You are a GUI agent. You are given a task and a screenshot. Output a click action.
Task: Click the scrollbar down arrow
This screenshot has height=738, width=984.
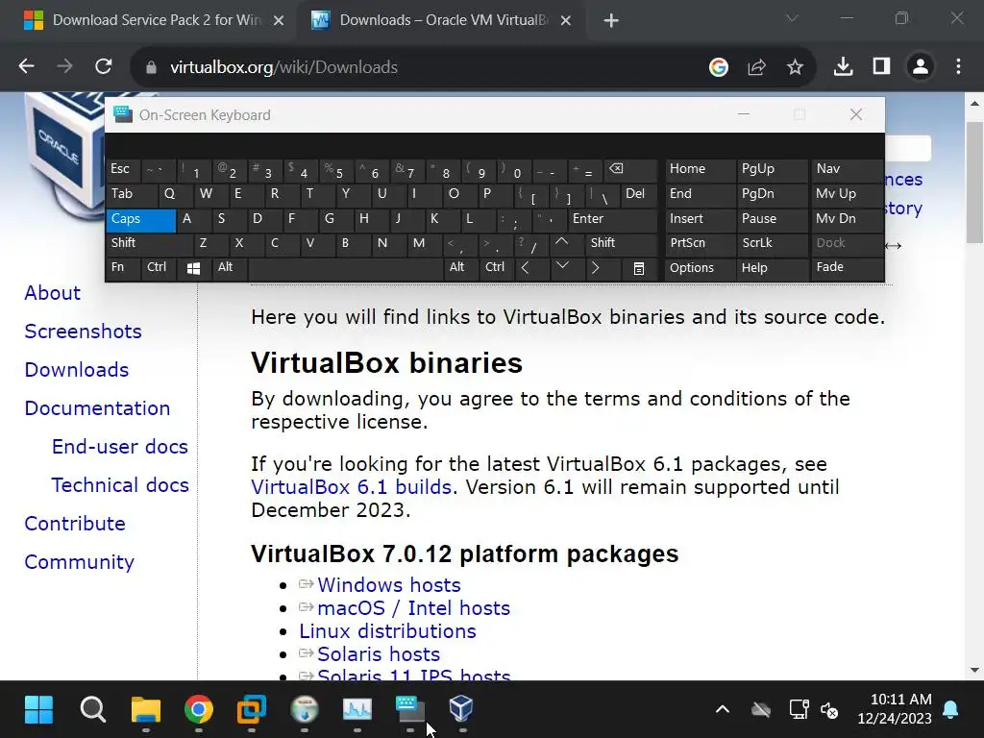(974, 670)
